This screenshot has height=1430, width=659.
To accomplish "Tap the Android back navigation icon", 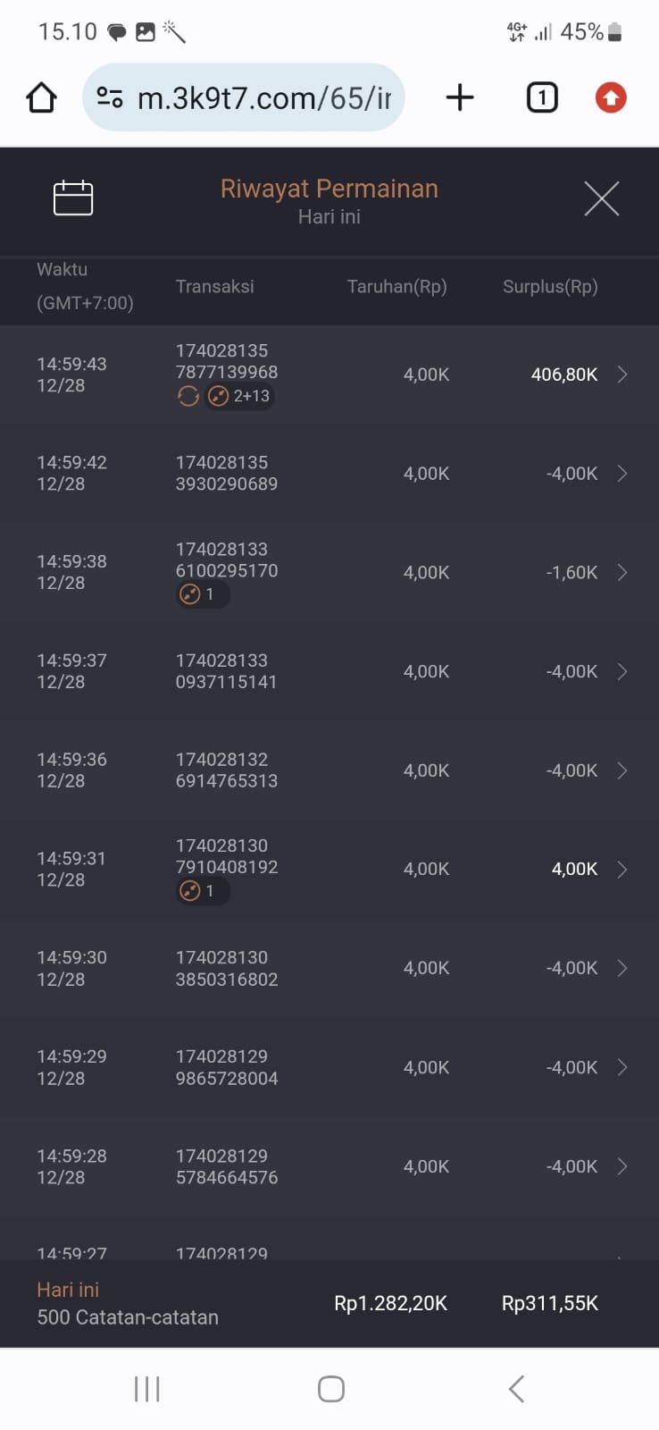I will point(515,1388).
